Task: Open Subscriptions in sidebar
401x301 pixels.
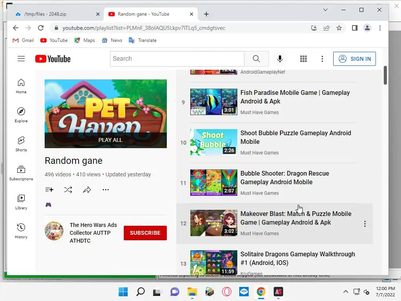Action: (x=21, y=173)
